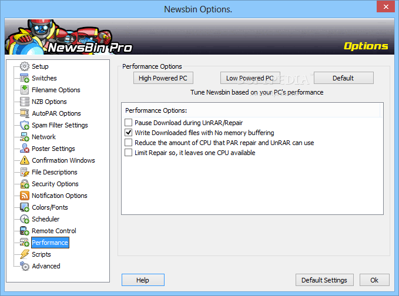Click the Scheduler clock icon
399x296 pixels.
(25, 219)
